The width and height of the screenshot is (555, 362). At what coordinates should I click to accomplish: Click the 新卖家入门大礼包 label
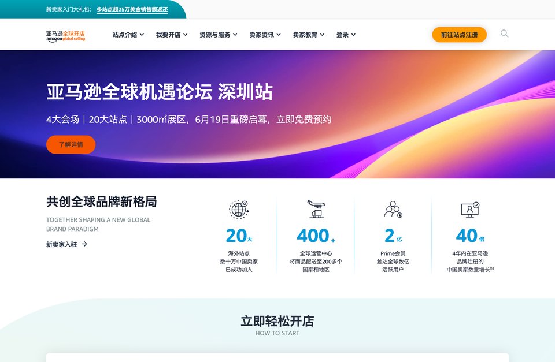[69, 9]
